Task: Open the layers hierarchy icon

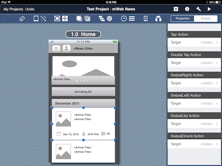Action: (102, 19)
